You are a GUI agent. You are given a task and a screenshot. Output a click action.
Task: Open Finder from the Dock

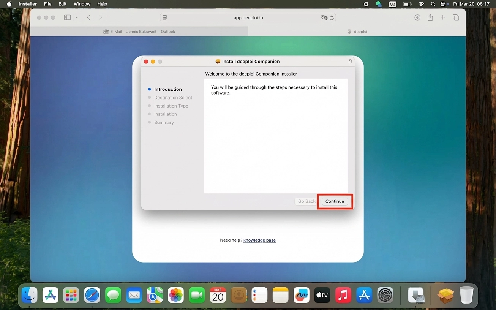30,295
